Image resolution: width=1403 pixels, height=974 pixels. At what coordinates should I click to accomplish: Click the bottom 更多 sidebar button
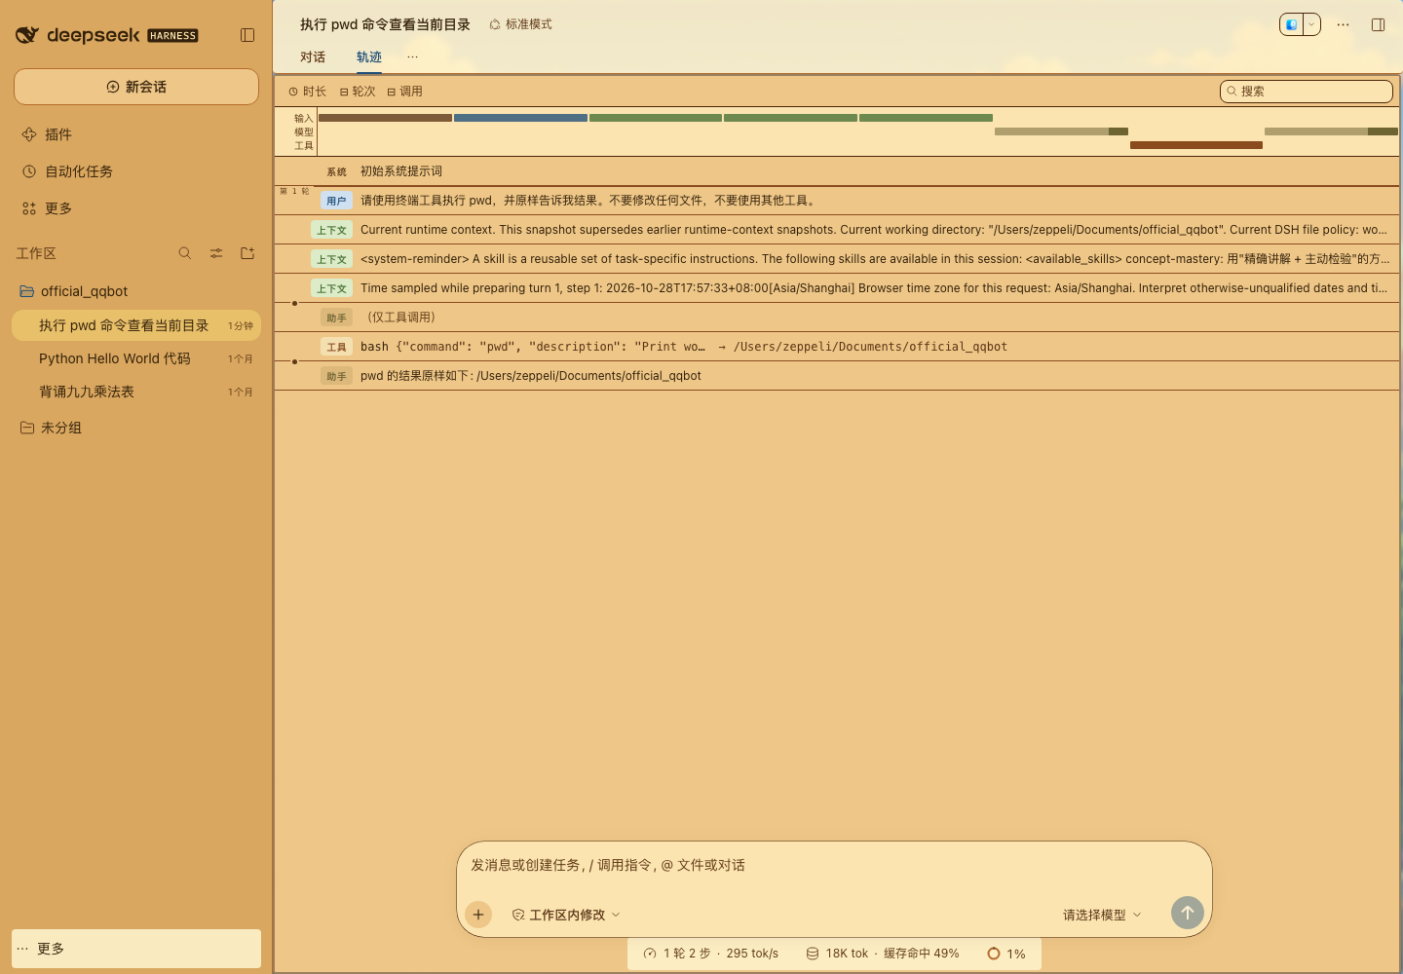pyautogui.click(x=136, y=949)
